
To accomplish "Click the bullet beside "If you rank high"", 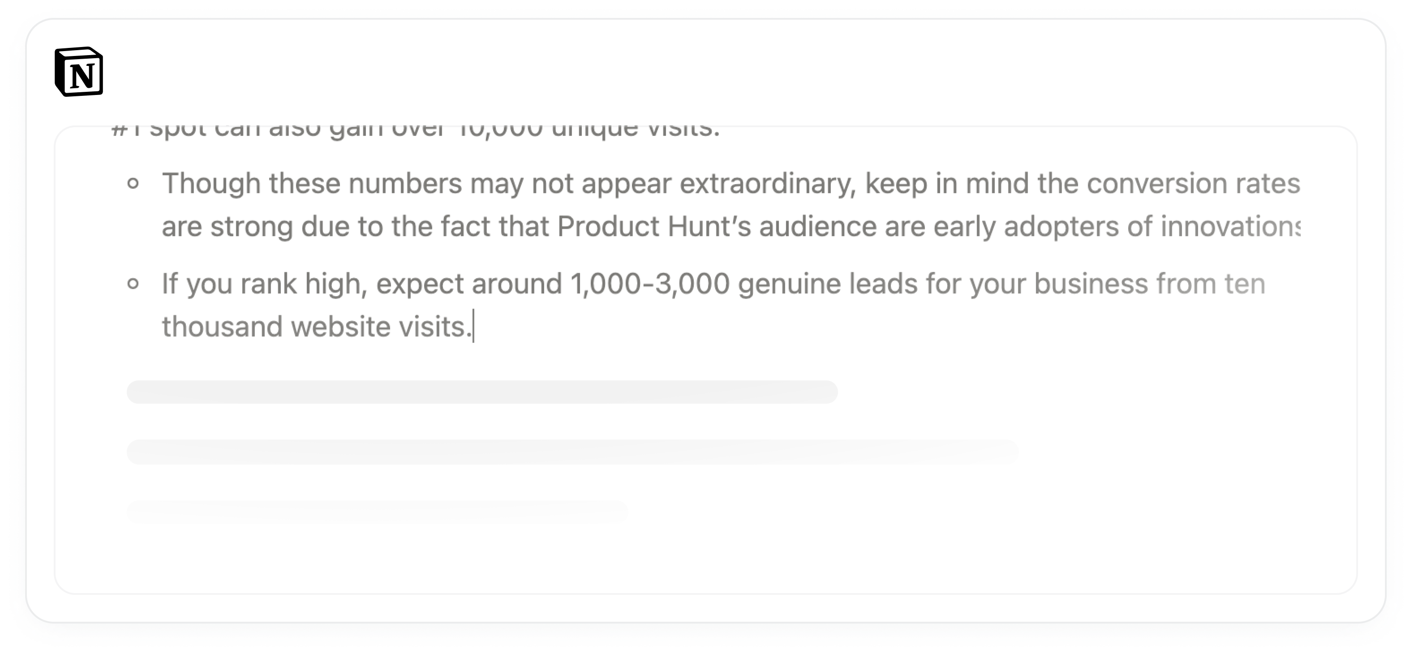I will pos(133,284).
